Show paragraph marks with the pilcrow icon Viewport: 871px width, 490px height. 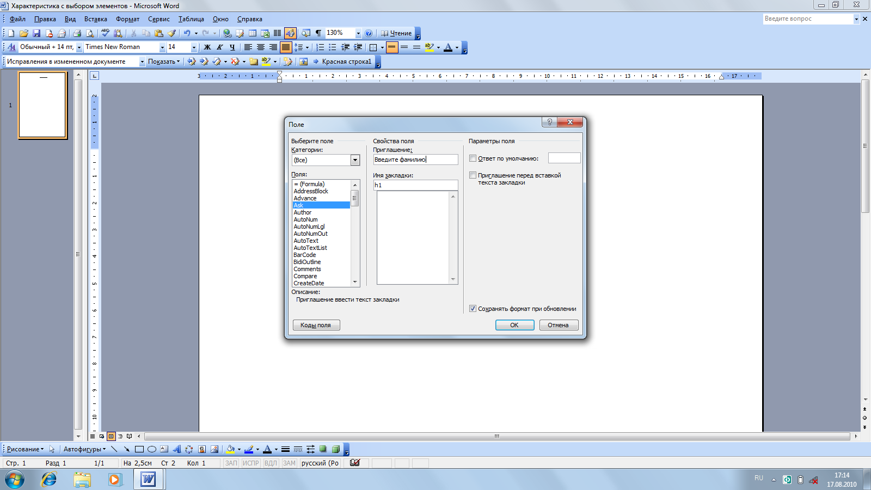pyautogui.click(x=318, y=33)
